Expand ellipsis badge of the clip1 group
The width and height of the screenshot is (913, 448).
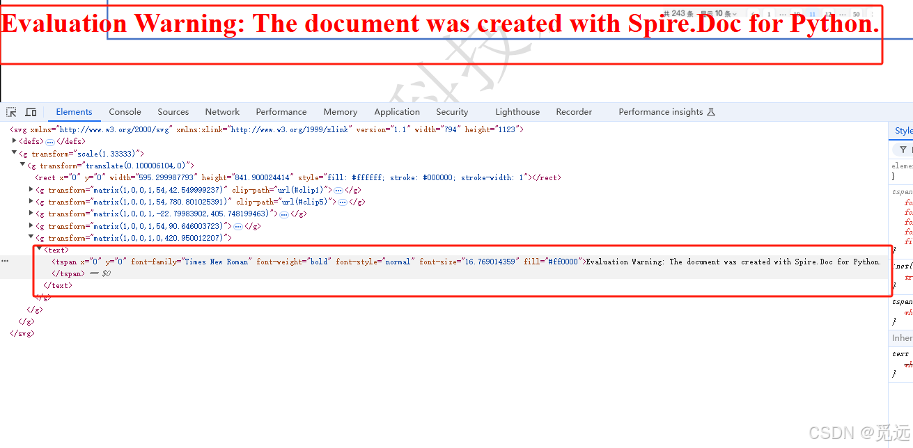[338, 190]
